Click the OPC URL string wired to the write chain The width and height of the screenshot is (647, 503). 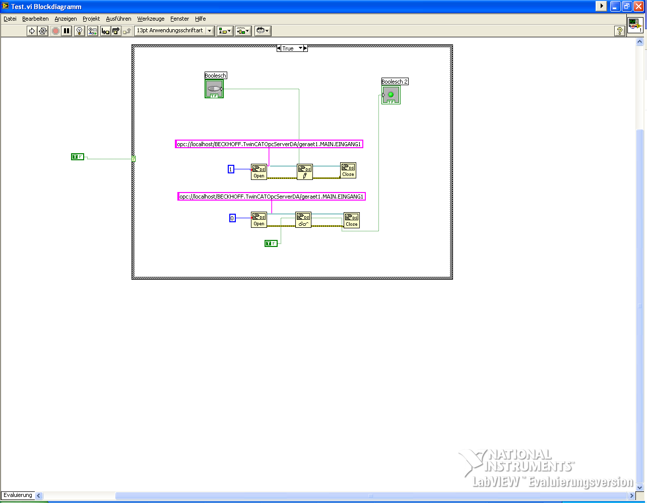[269, 144]
